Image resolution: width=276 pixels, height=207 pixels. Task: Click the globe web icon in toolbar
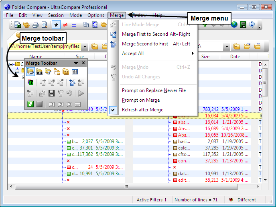point(234,25)
